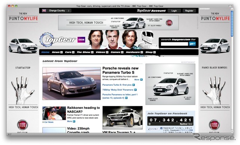Click More link under Raikkonen story

[x=69, y=121]
